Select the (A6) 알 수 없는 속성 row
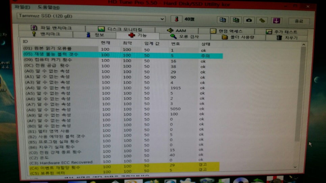The height and width of the screenshot is (183, 326). point(123,99)
